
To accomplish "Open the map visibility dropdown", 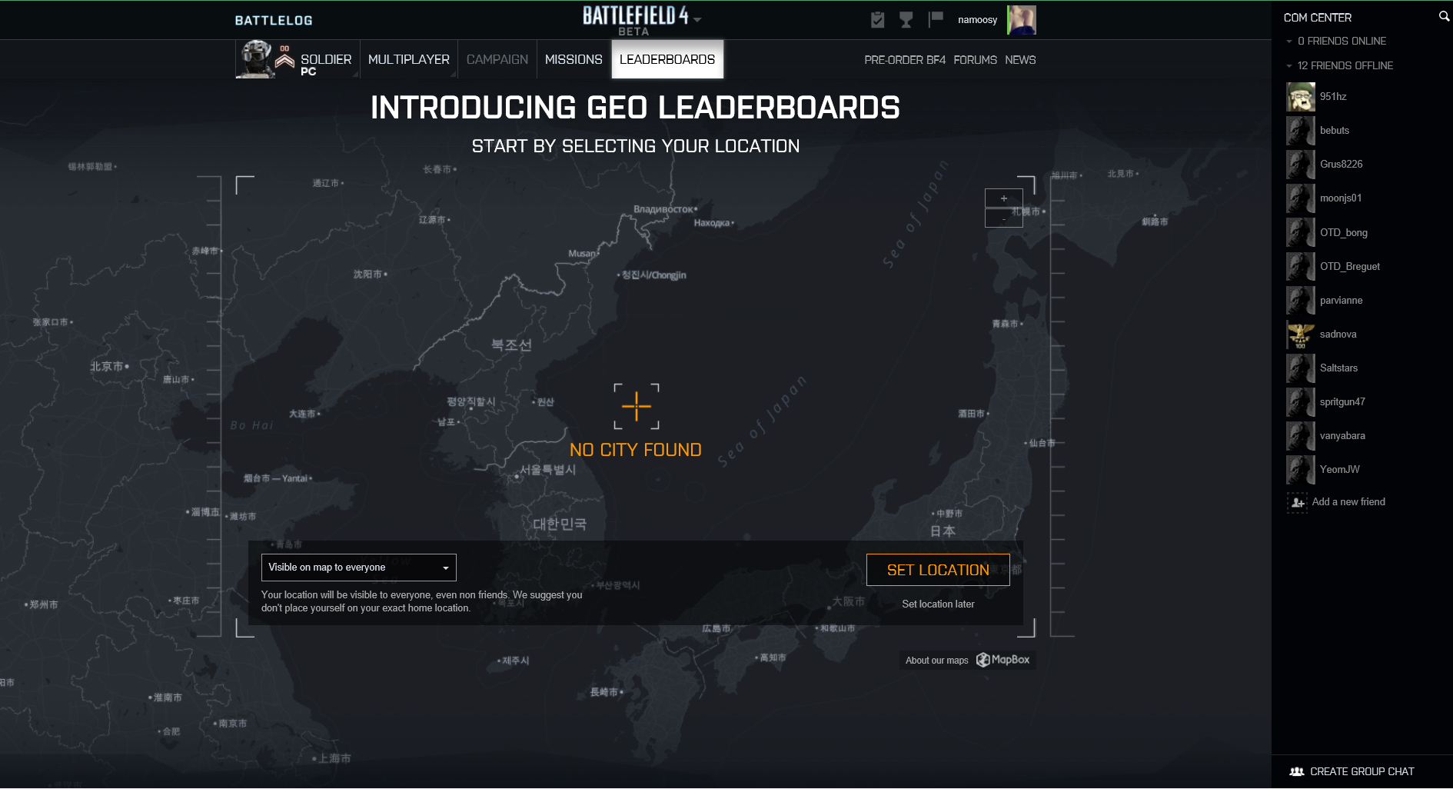I will [358, 568].
